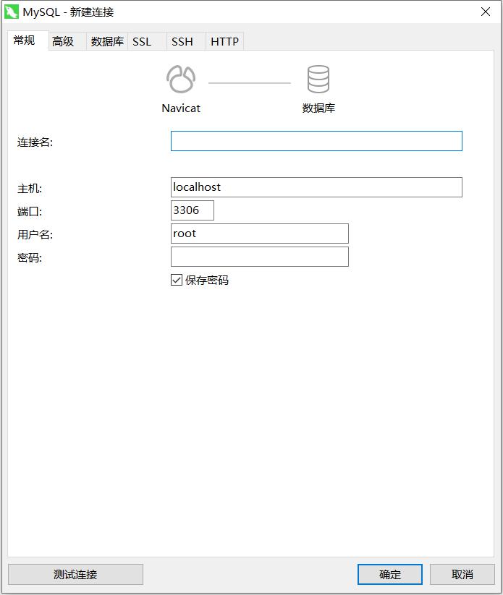Click the Navicat logo icon

[181, 80]
